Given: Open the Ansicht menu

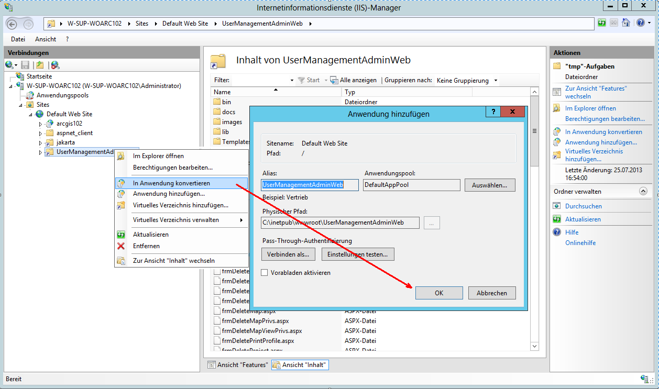Looking at the screenshot, I should point(46,39).
